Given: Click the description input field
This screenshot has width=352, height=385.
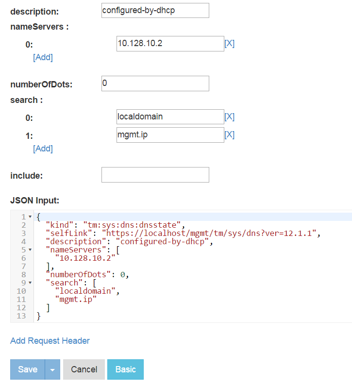Looking at the screenshot, I should pyautogui.click(x=155, y=10).
